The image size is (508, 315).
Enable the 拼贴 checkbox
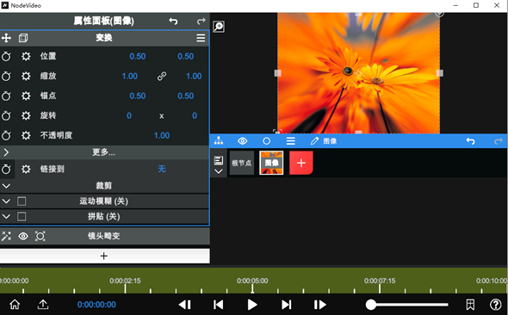22,216
